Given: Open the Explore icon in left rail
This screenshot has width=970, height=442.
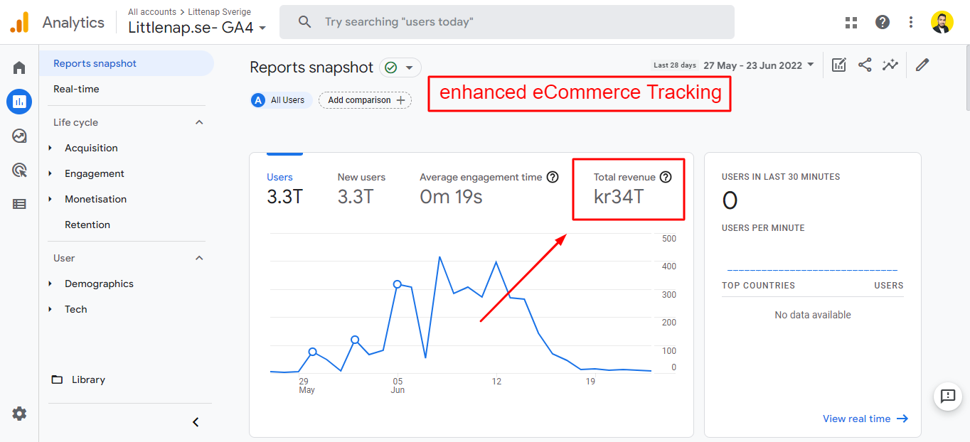Looking at the screenshot, I should click(19, 136).
